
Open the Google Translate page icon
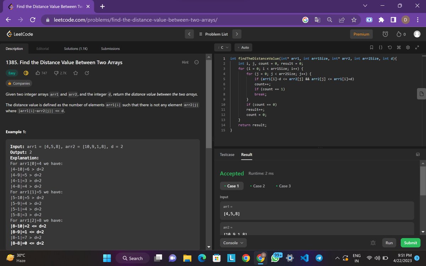[x=317, y=20]
